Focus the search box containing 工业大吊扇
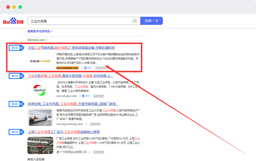The image size is (256, 161). pyautogui.click(x=84, y=21)
